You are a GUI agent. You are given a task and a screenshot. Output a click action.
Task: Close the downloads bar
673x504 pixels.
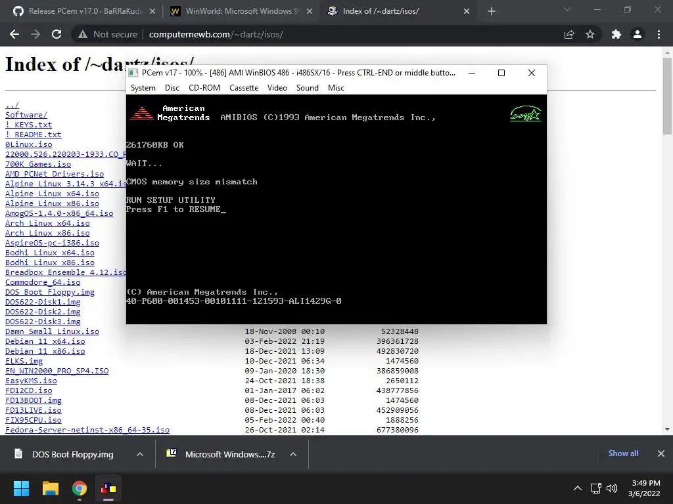(x=661, y=453)
